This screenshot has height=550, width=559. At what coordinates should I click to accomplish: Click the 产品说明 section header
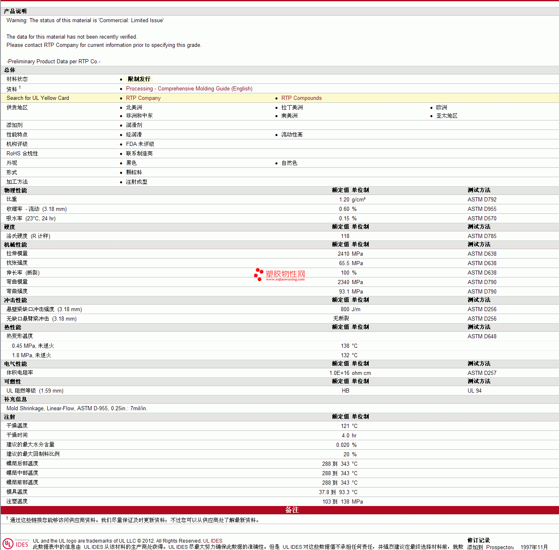click(x=15, y=12)
